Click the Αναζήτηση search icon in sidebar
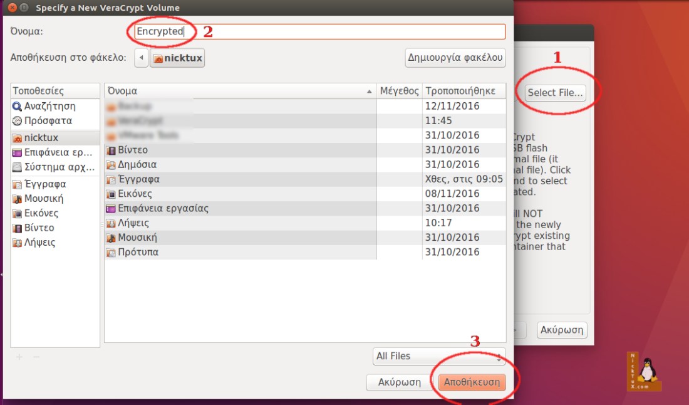The image size is (689, 405). [18, 107]
